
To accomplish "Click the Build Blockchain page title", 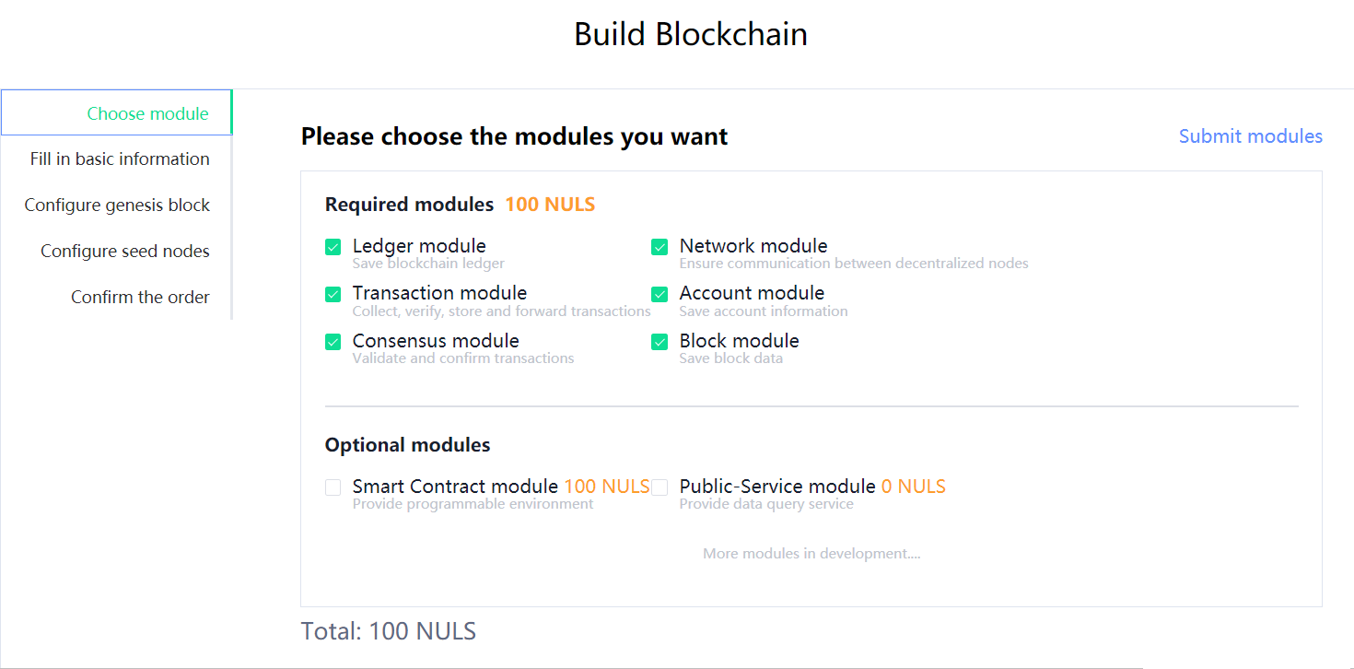I will [691, 34].
